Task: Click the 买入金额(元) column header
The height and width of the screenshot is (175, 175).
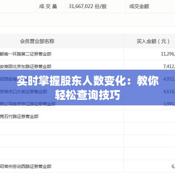Action: 153,41
